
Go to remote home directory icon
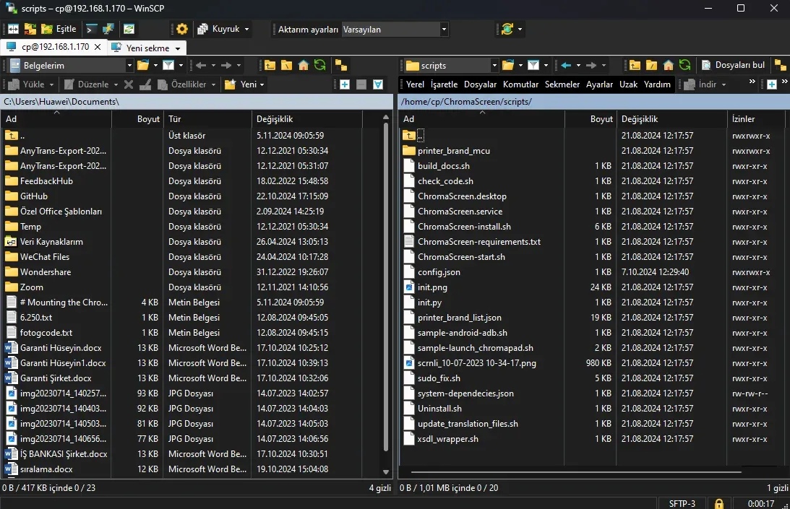click(x=668, y=66)
